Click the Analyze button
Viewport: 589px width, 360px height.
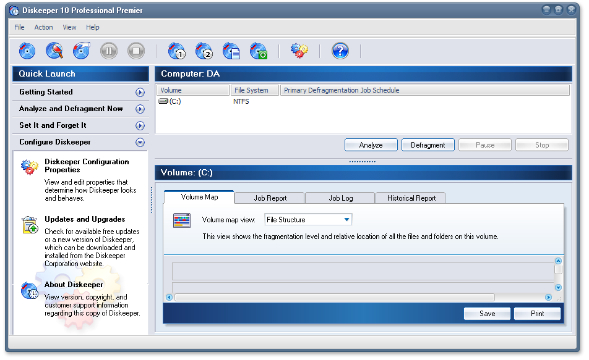pyautogui.click(x=371, y=145)
